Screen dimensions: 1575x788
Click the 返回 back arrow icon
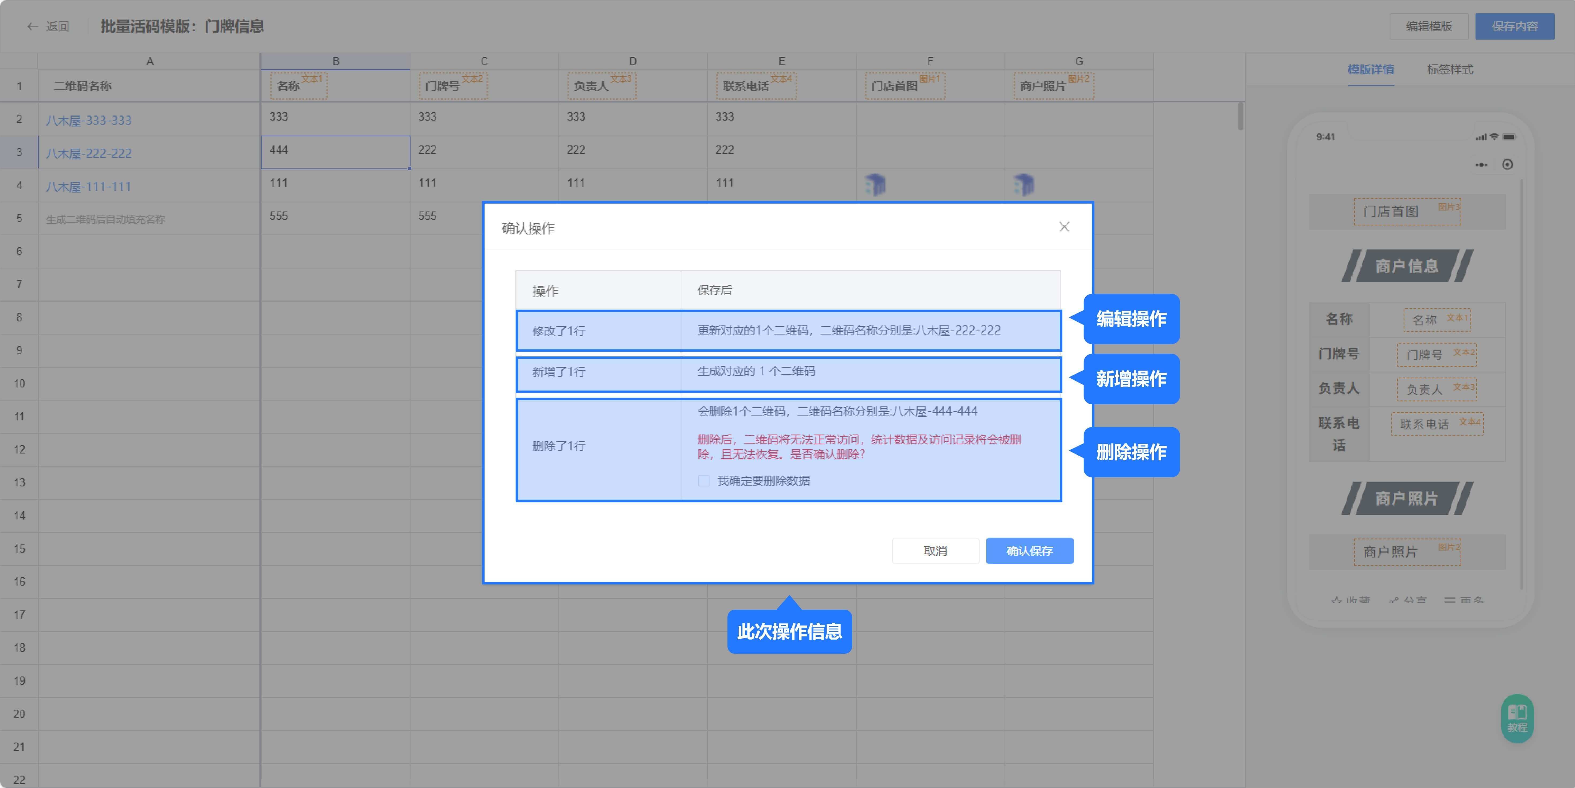[32, 26]
